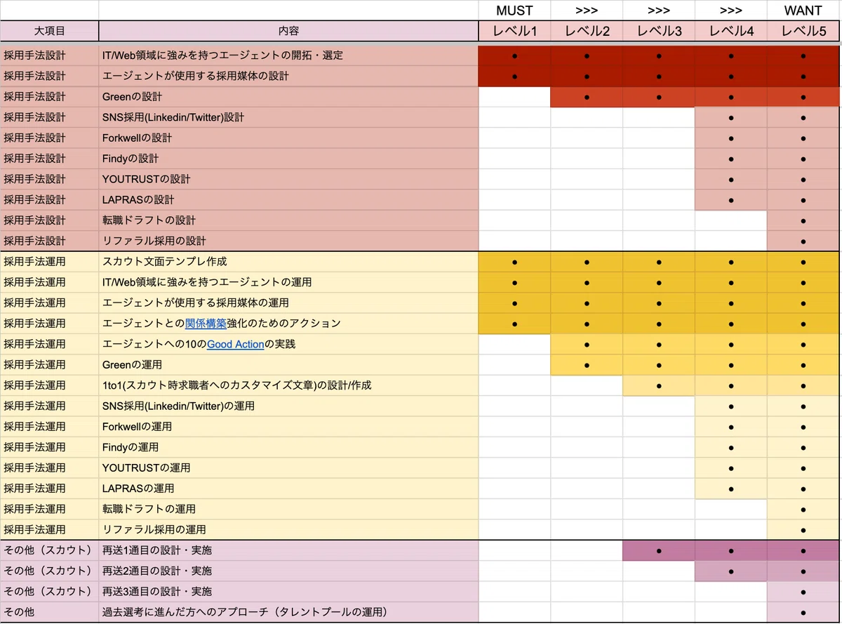Click the 'スカウト文面テンプレ作成' cell
842x624 pixels.
pos(288,262)
